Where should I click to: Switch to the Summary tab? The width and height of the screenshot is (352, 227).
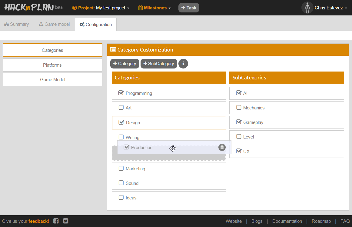point(17,24)
